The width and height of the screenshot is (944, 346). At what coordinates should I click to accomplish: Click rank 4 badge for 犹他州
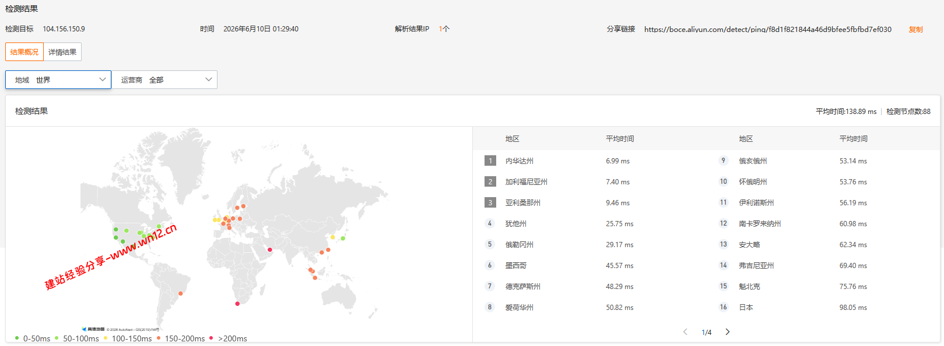point(490,223)
